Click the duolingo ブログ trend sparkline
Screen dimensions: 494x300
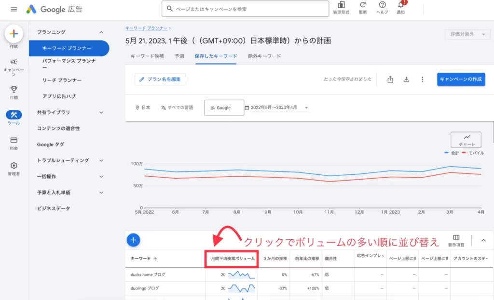click(x=241, y=288)
